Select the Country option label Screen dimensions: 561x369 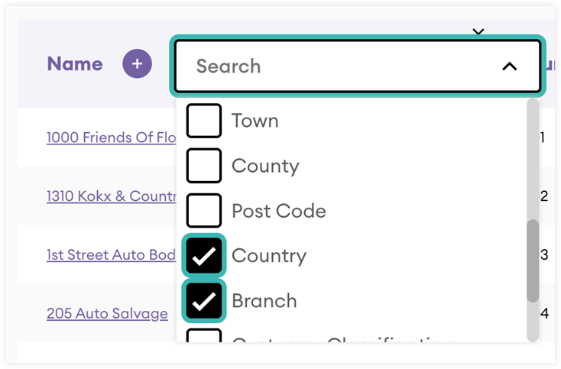(269, 256)
